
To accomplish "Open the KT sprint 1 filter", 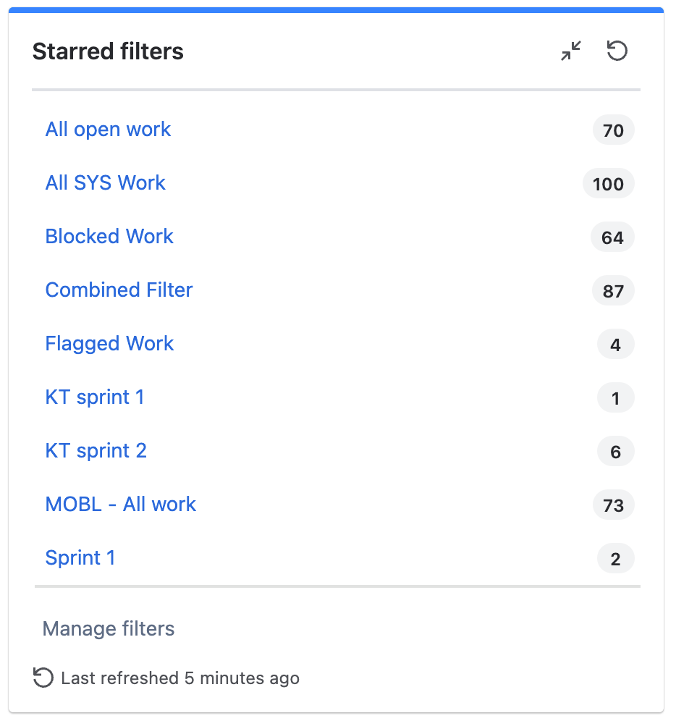I will pos(94,397).
